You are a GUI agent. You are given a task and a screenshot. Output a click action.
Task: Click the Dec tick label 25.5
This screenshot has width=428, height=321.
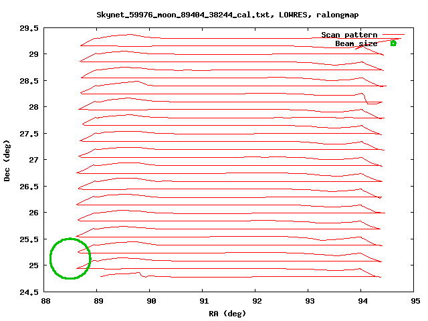pos(29,239)
